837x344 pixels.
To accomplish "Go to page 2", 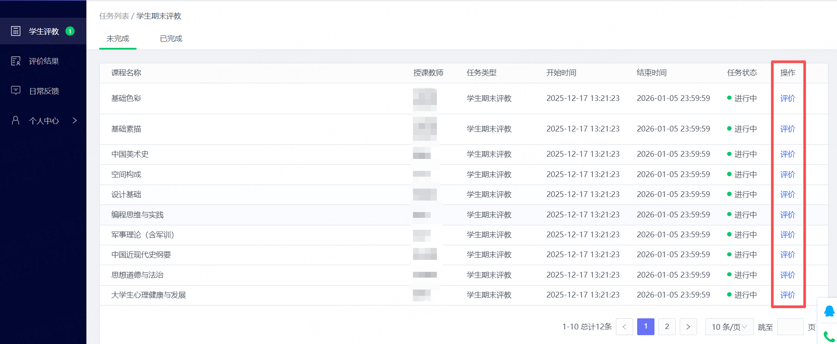I will pyautogui.click(x=667, y=327).
